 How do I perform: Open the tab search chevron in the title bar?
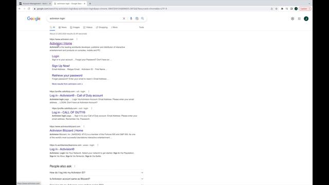tap(309, 4)
